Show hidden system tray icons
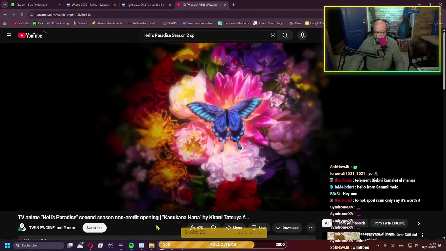The height and width of the screenshot is (251, 446). pos(377,245)
